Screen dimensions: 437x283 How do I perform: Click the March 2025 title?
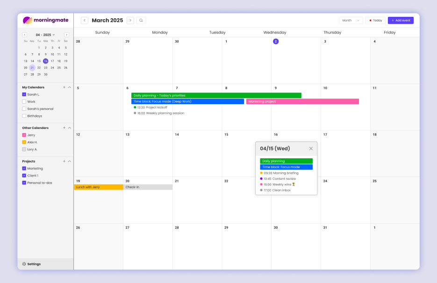[107, 21]
